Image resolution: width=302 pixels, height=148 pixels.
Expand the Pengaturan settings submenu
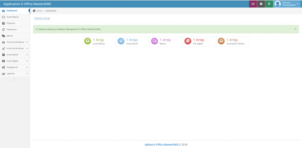(x=15, y=67)
